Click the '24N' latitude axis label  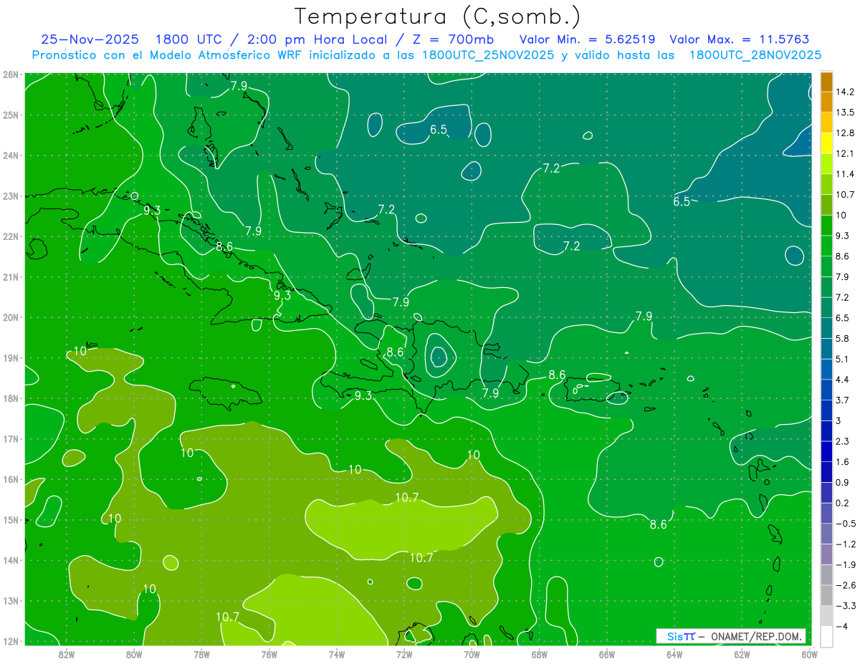point(10,155)
